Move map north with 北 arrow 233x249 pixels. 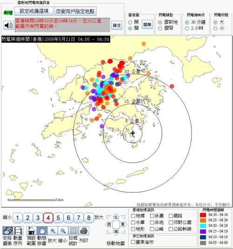[116, 217]
